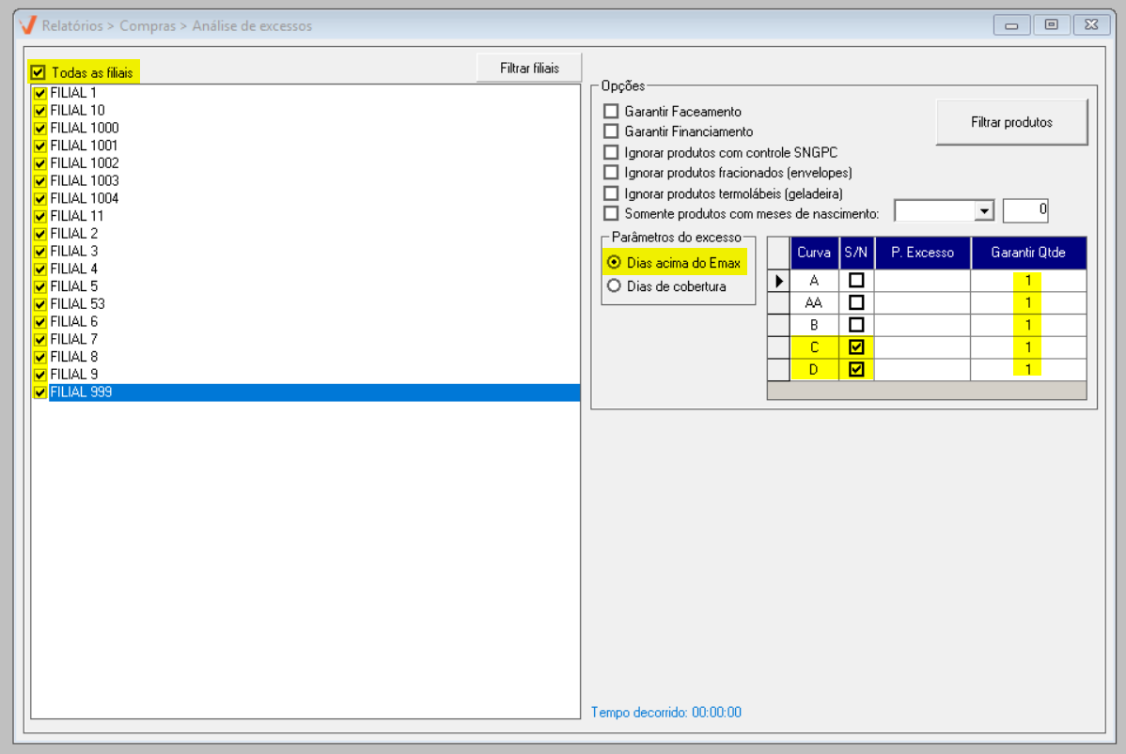
Task: Check the S/N box for curve A
Action: 856,281
